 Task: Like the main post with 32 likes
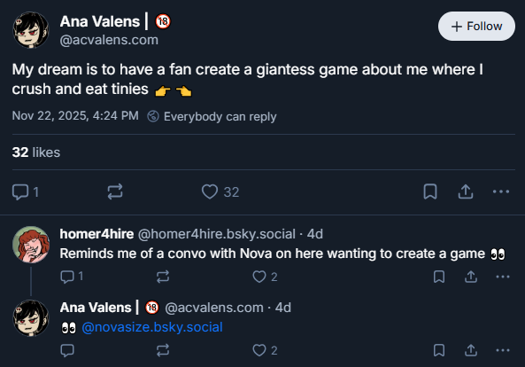coord(220,192)
